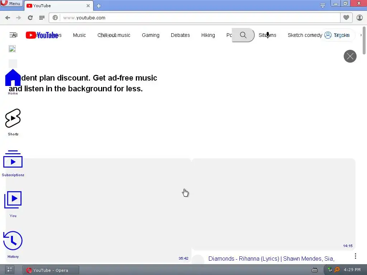Close the YouTube tab
The width and height of the screenshot is (367, 275).
(x=88, y=6)
